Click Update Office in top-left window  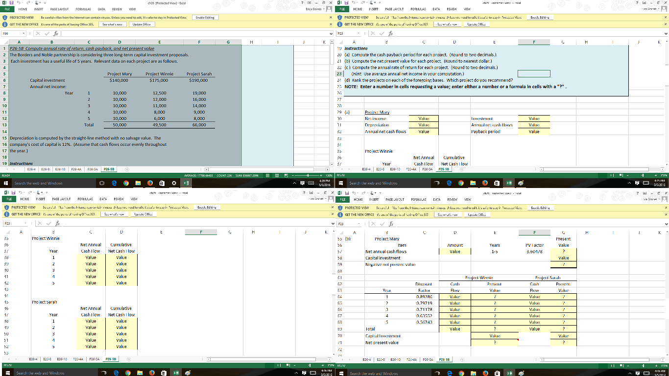(x=142, y=23)
